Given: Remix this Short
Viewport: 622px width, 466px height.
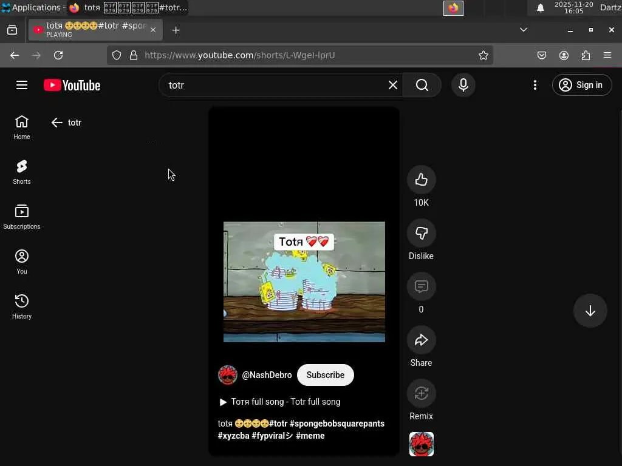Looking at the screenshot, I should tap(421, 393).
